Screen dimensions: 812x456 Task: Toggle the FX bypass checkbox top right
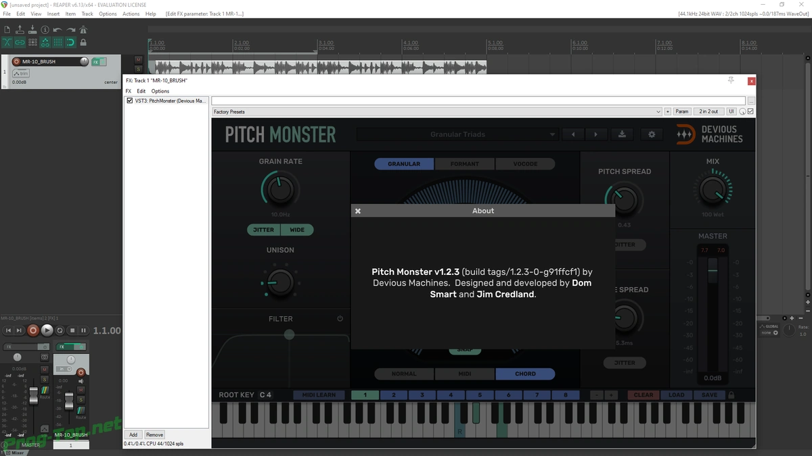750,111
